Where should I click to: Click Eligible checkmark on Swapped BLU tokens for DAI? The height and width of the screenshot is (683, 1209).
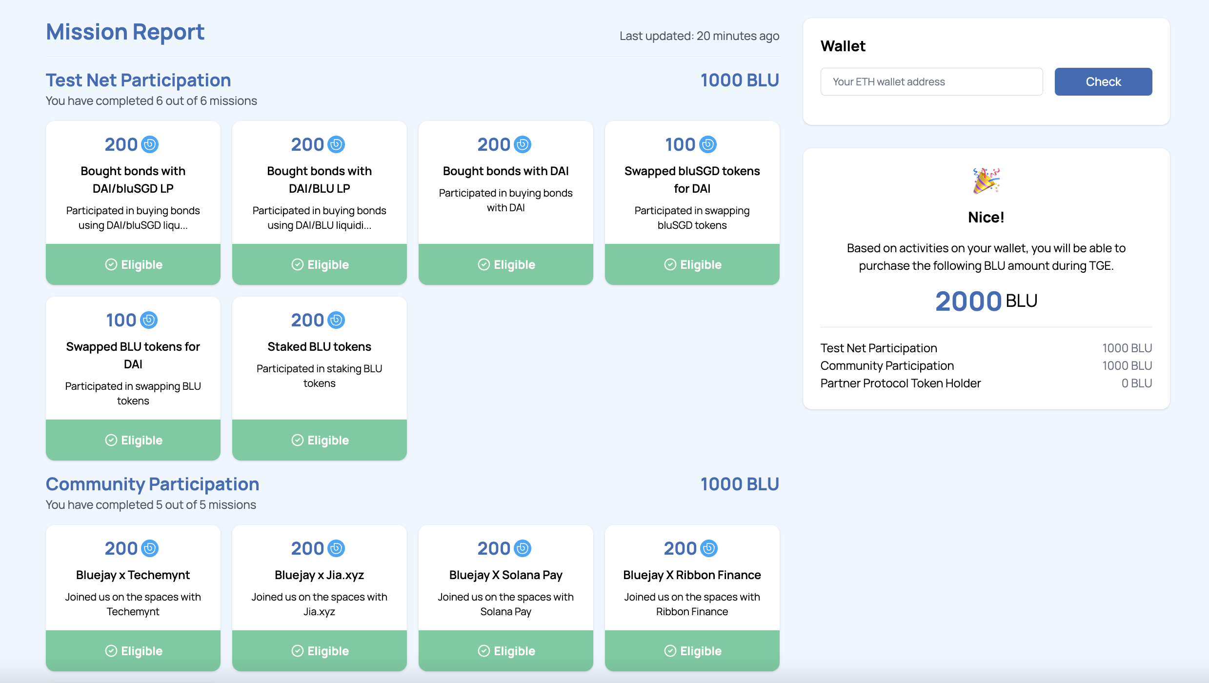pos(111,440)
